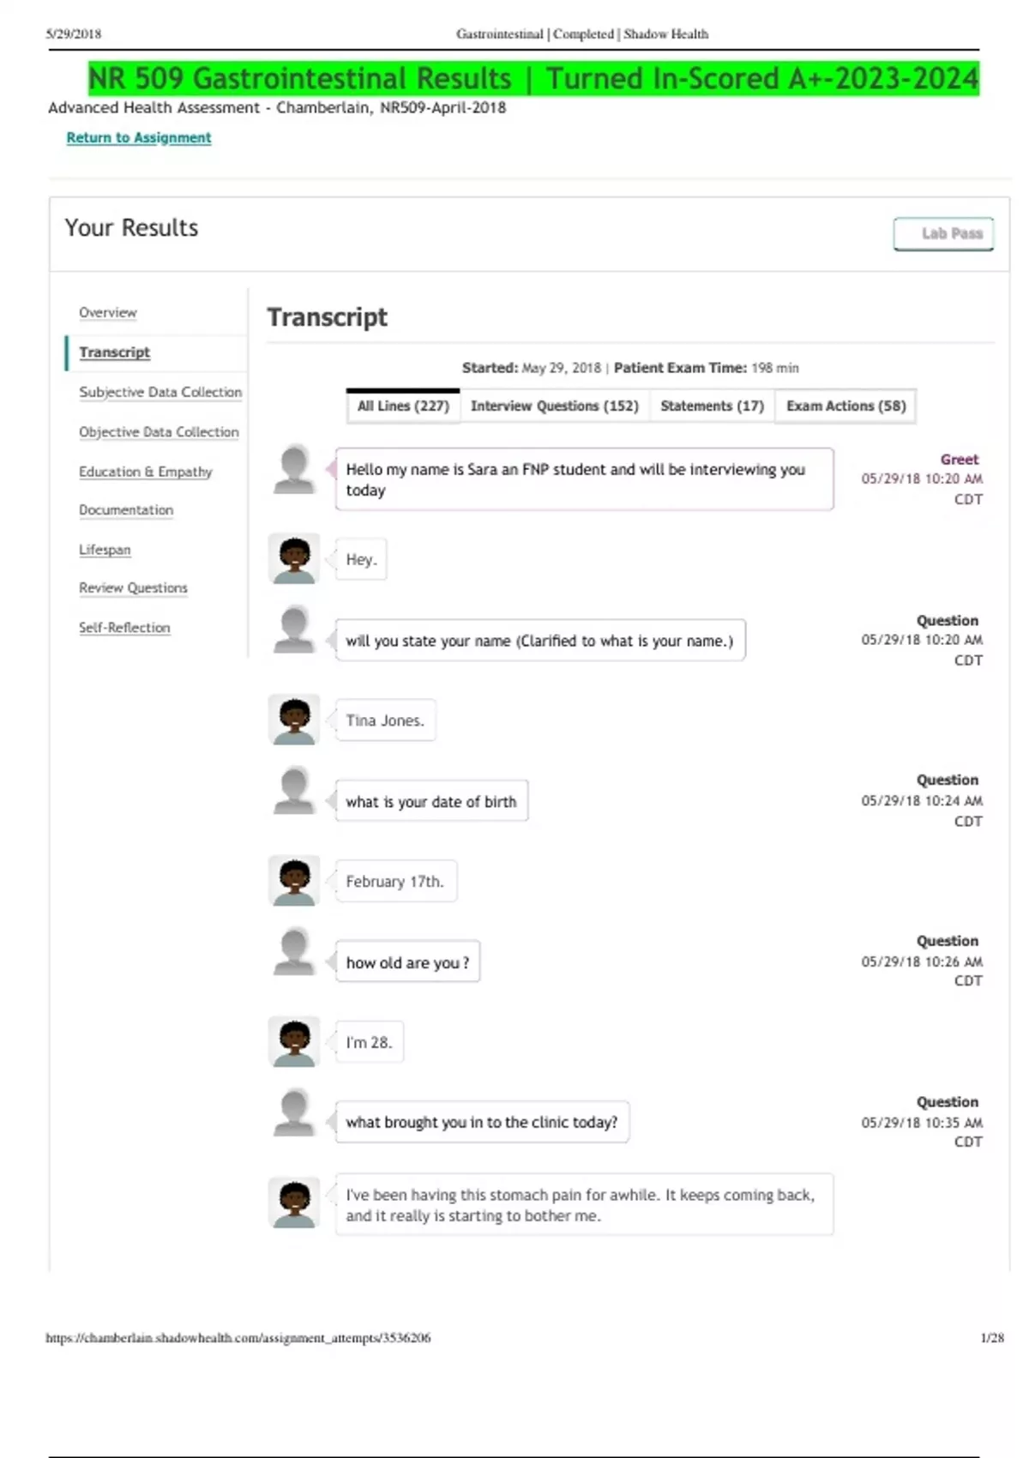Click the "what brought you in" message bubble
The image size is (1029, 1458).
point(481,1123)
